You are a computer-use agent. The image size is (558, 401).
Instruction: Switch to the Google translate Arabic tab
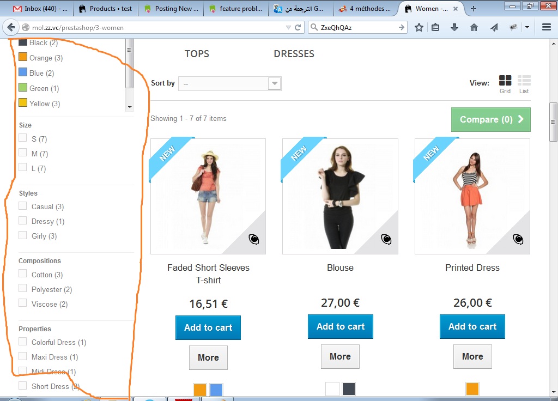tap(301, 9)
